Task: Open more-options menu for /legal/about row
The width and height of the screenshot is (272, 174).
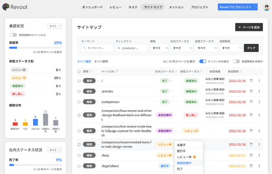Action: 259,166
